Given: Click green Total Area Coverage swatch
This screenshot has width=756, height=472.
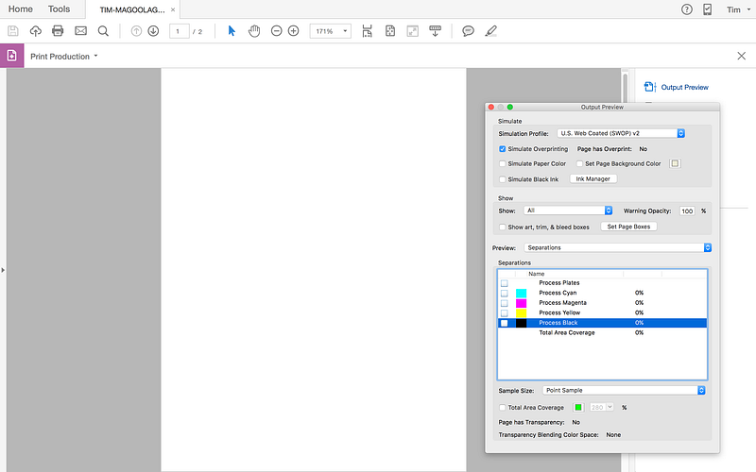Looking at the screenshot, I should [578, 408].
